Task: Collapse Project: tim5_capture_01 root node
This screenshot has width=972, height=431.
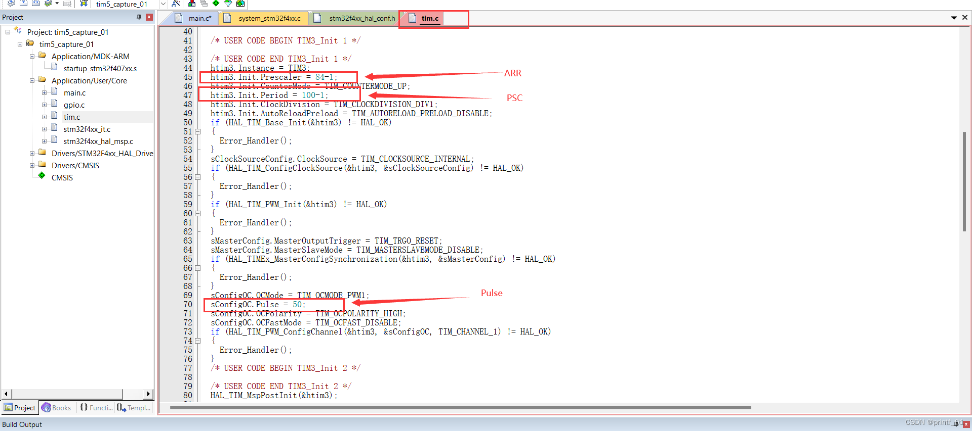Action: (x=8, y=32)
